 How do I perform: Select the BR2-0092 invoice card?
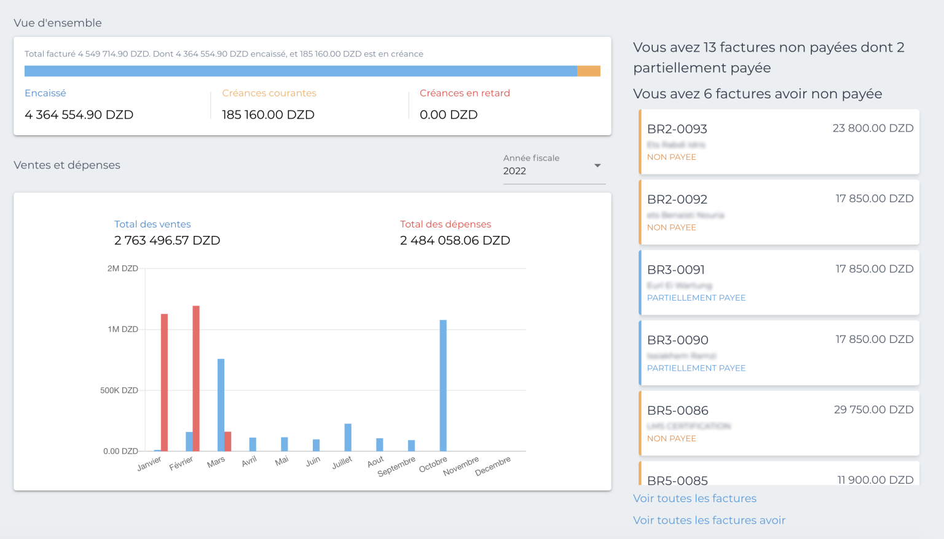[779, 212]
